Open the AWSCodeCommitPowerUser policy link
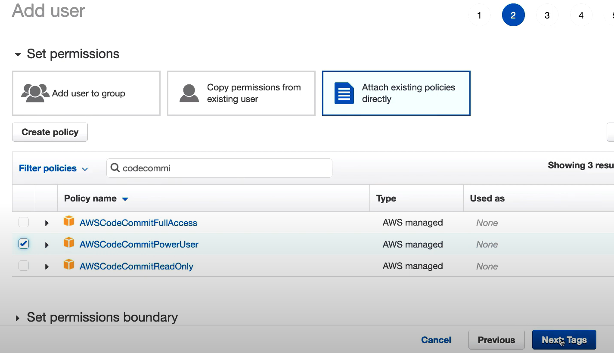Image resolution: width=614 pixels, height=353 pixels. click(139, 245)
